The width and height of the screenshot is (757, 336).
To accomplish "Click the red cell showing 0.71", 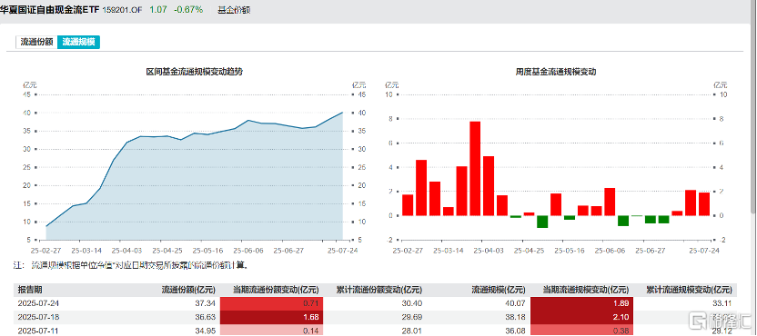I will click(271, 303).
